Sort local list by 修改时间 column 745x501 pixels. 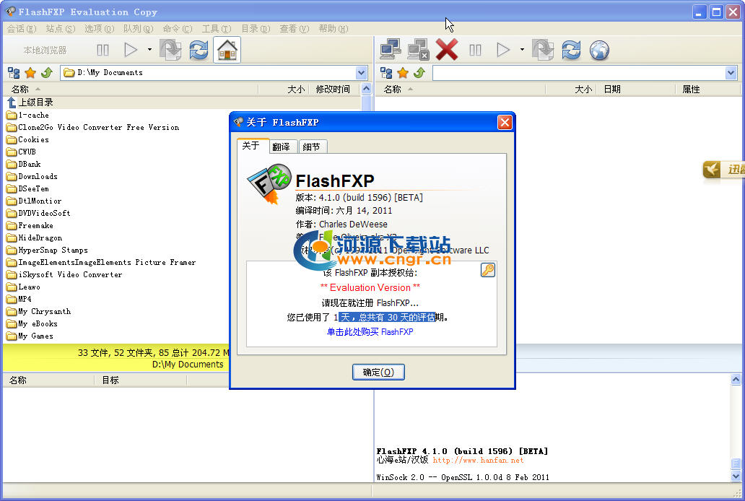point(333,89)
